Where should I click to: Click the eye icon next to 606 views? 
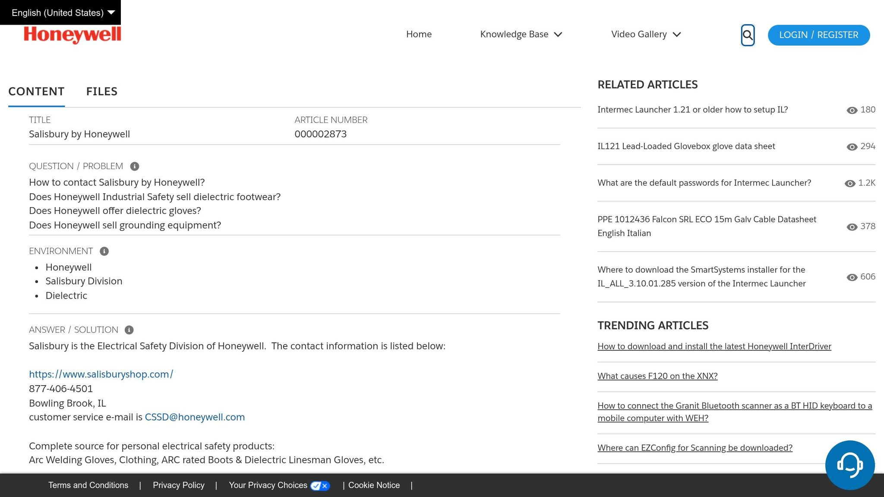tap(852, 277)
